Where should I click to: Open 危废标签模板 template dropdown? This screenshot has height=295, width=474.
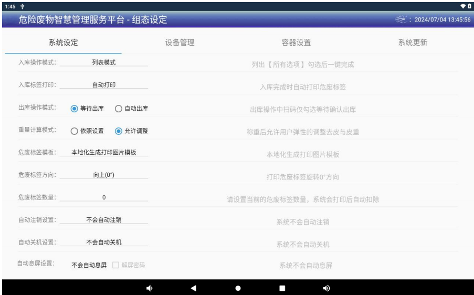(104, 153)
